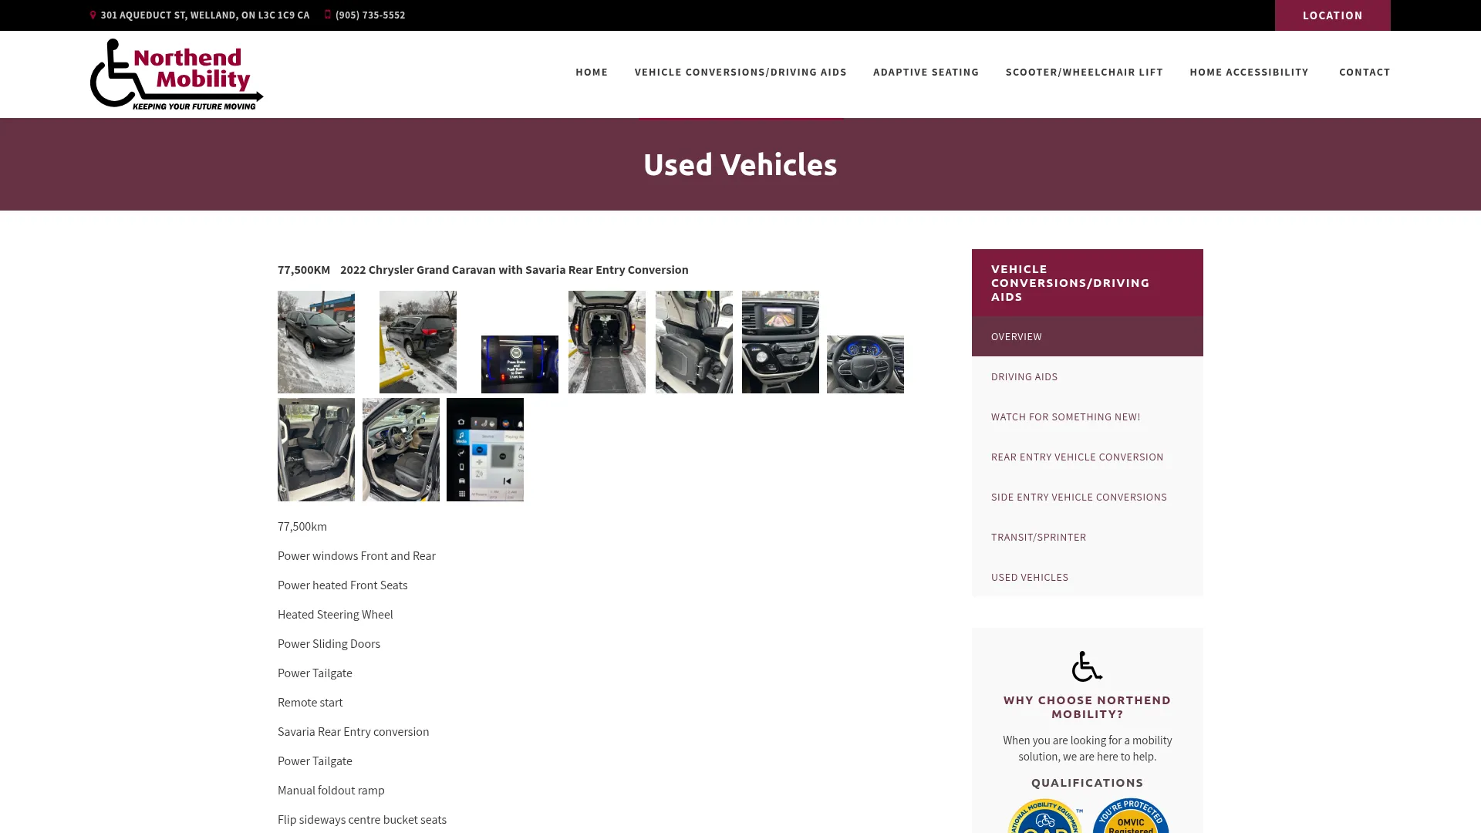
Task: Open the rear exterior photo with yellow post
Action: [418, 342]
